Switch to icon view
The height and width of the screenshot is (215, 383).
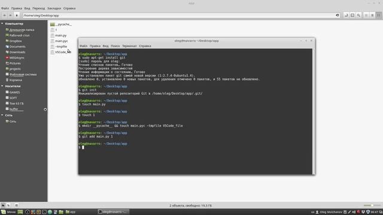[366, 16]
